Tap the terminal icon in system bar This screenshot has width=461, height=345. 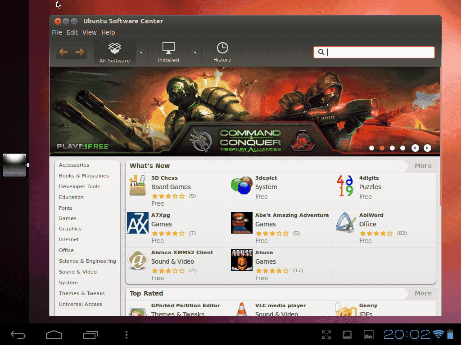coord(347,335)
